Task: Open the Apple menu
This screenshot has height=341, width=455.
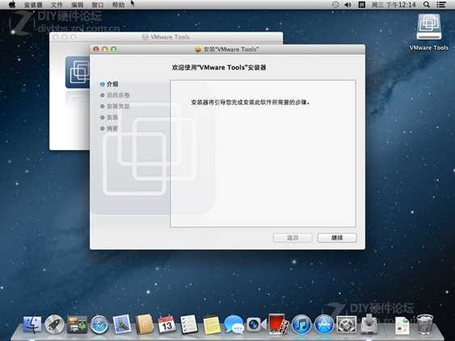Action: [x=12, y=4]
